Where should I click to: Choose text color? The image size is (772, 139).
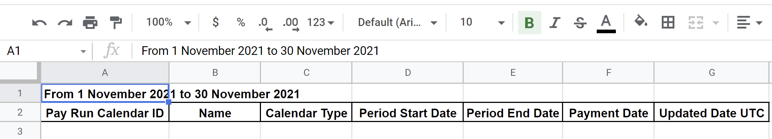[x=606, y=23]
